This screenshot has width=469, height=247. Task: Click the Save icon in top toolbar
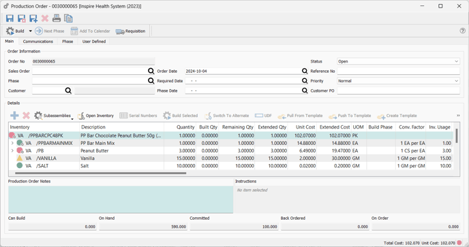click(10, 18)
